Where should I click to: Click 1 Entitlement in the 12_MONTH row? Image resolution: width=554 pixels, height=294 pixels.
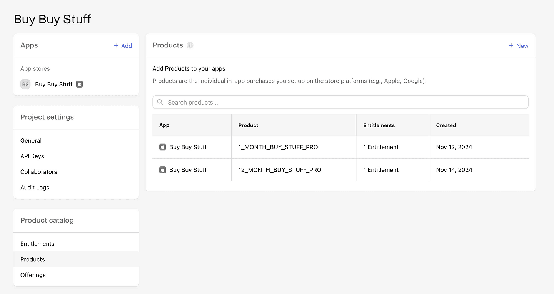pos(380,169)
